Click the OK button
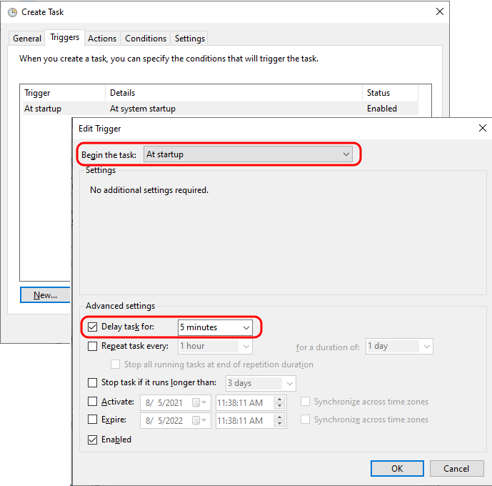Image resolution: width=492 pixels, height=486 pixels. 397,469
